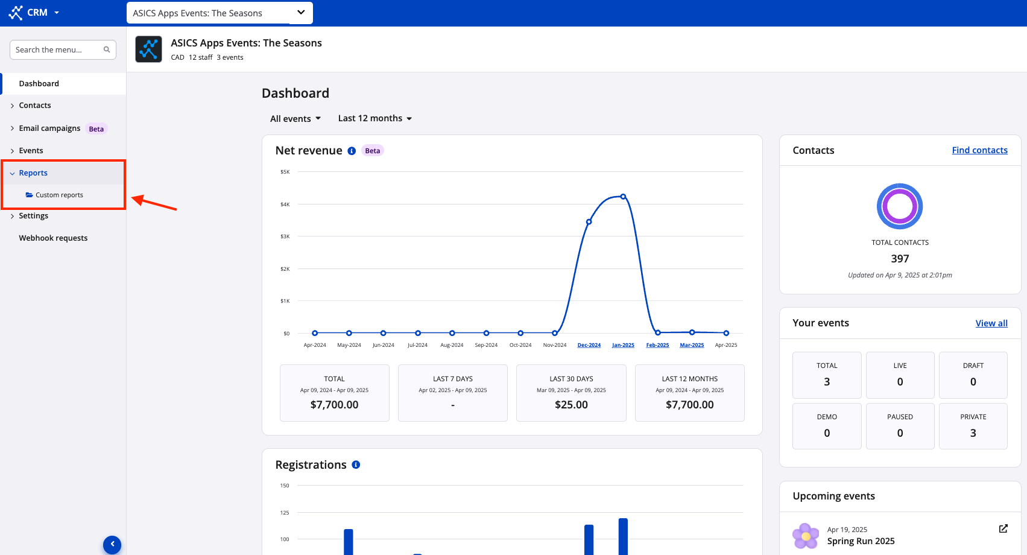The height and width of the screenshot is (555, 1027).
Task: Click the Spring Run 2025 flower thumbnail
Action: (x=806, y=536)
